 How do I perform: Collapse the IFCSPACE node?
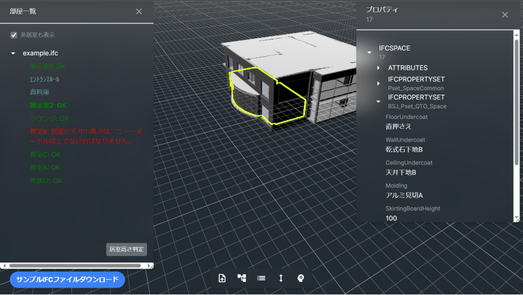(369, 52)
